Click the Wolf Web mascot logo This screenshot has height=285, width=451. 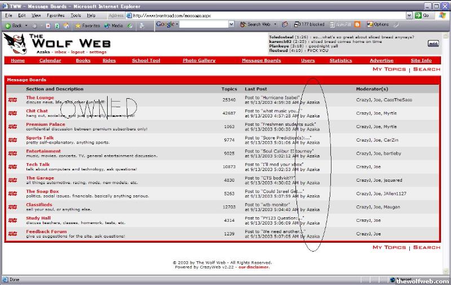(16, 43)
